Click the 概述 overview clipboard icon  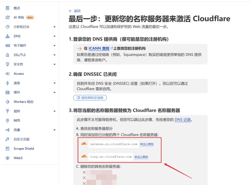8,8
